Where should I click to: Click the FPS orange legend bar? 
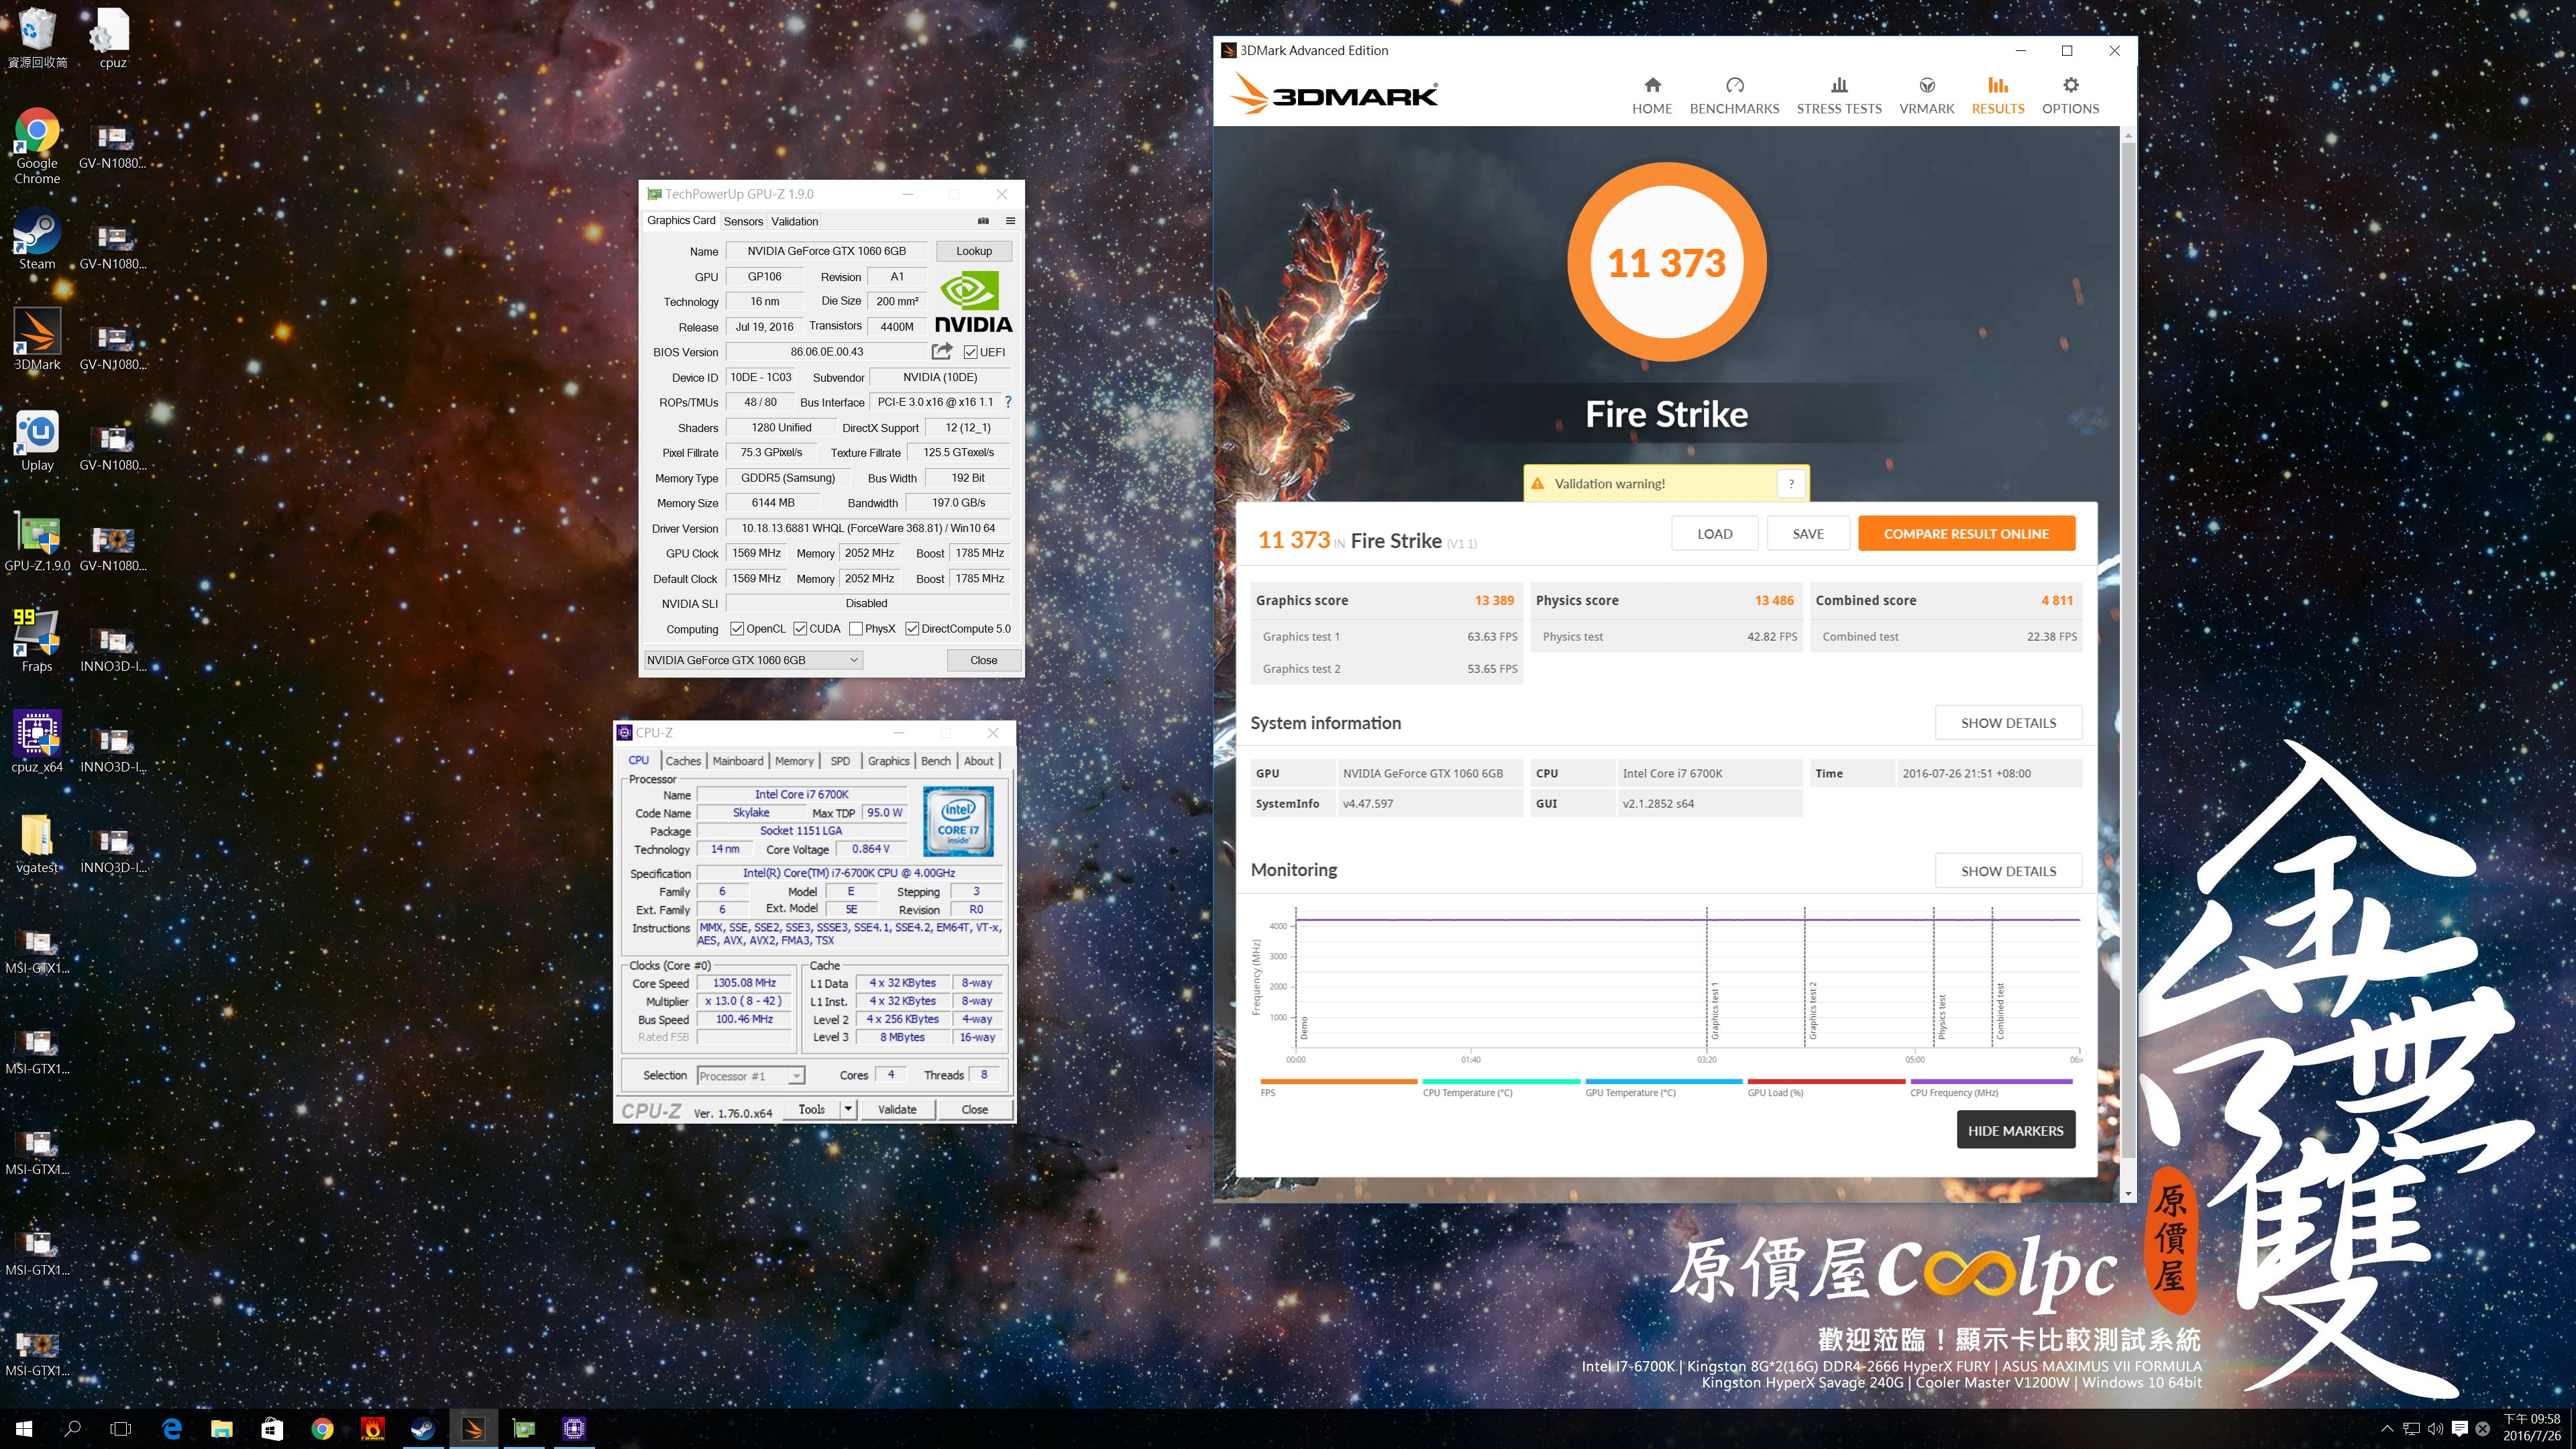(x=1338, y=1081)
